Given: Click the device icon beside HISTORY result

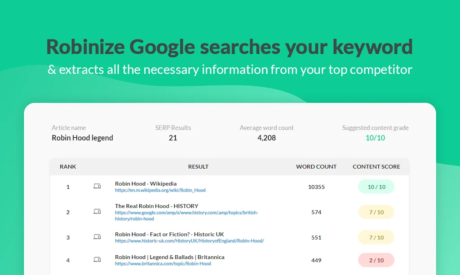Looking at the screenshot, I should pos(97,212).
